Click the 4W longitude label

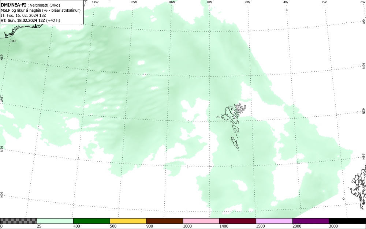pyautogui.click(x=286, y=2)
